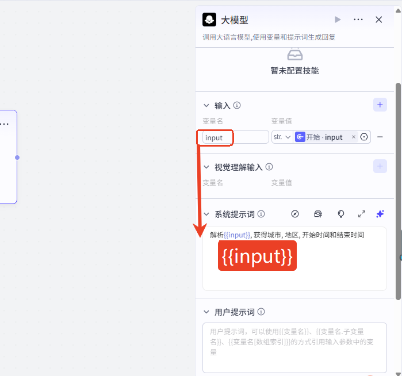Open the prompt library inbox icon
This screenshot has width=402, height=376.
318,214
